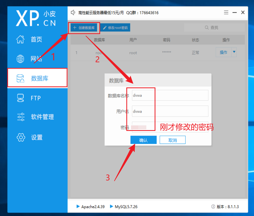Click the 数据库 dialog title
254x216 pixels.
click(116, 81)
